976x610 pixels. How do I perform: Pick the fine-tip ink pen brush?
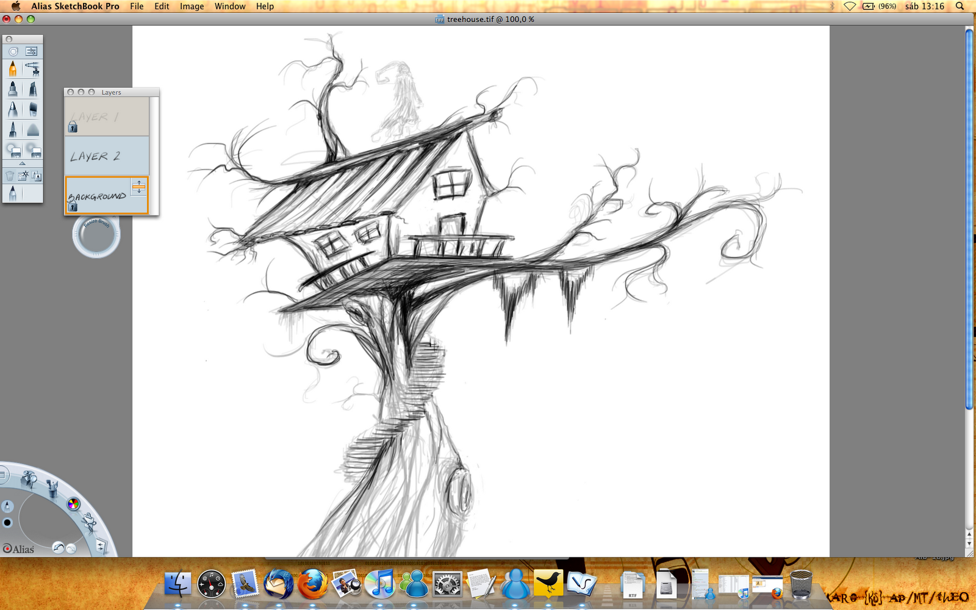click(13, 129)
